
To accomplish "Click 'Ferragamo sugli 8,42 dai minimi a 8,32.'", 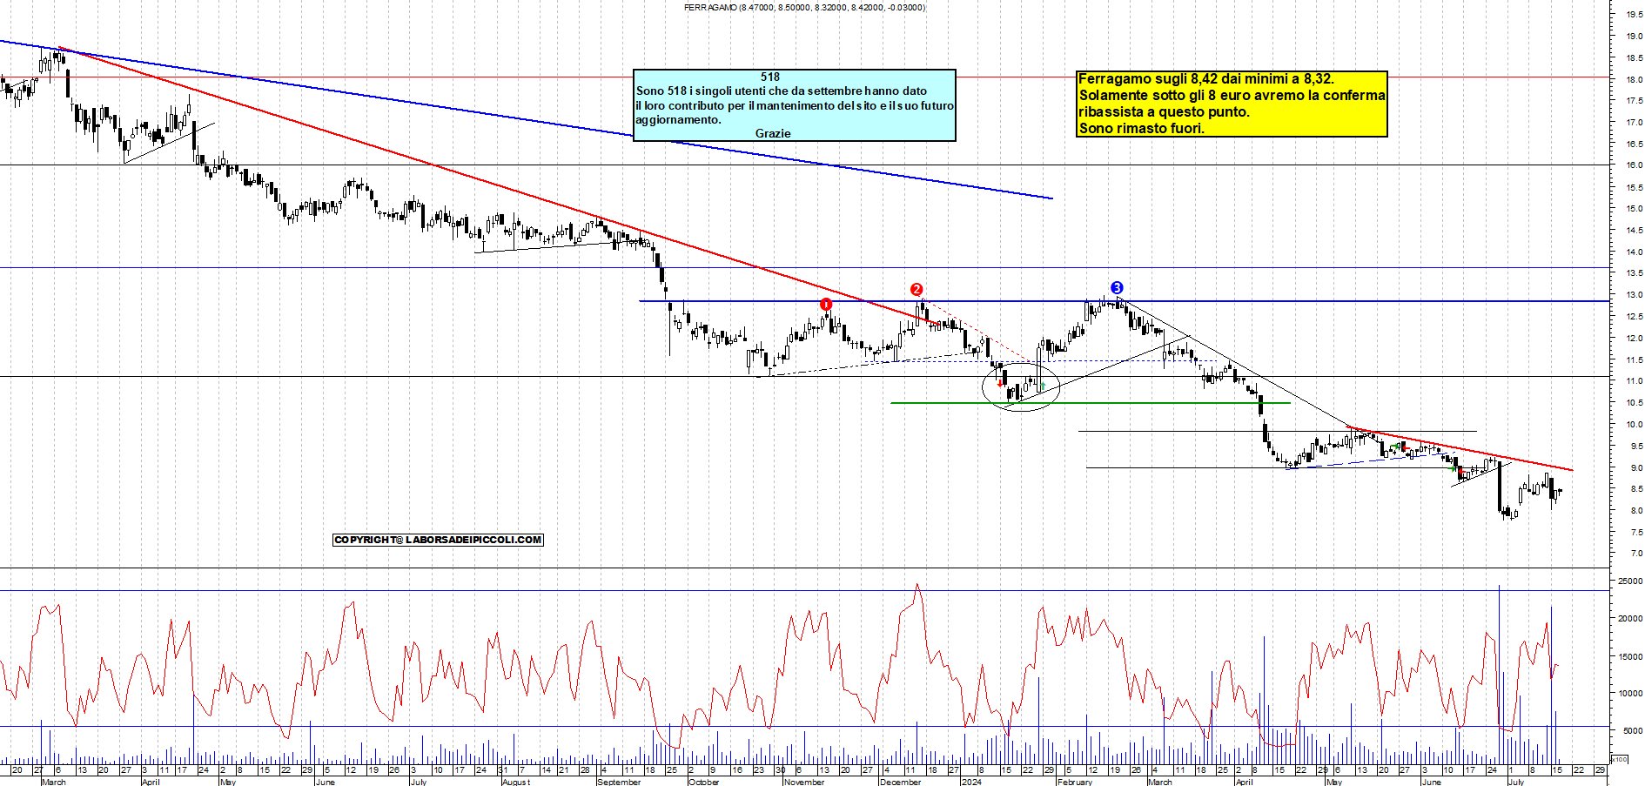I will tap(1206, 79).
